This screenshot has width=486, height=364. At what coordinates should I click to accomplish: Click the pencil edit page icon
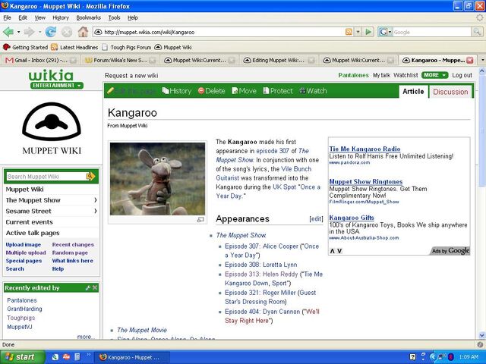point(110,91)
